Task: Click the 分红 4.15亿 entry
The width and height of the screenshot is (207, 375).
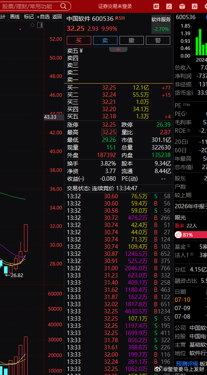Action: 191,269
